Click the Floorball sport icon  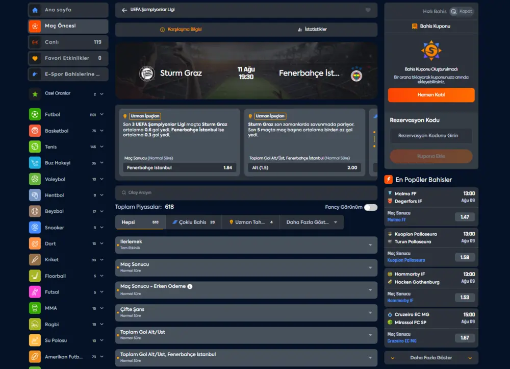coord(35,276)
